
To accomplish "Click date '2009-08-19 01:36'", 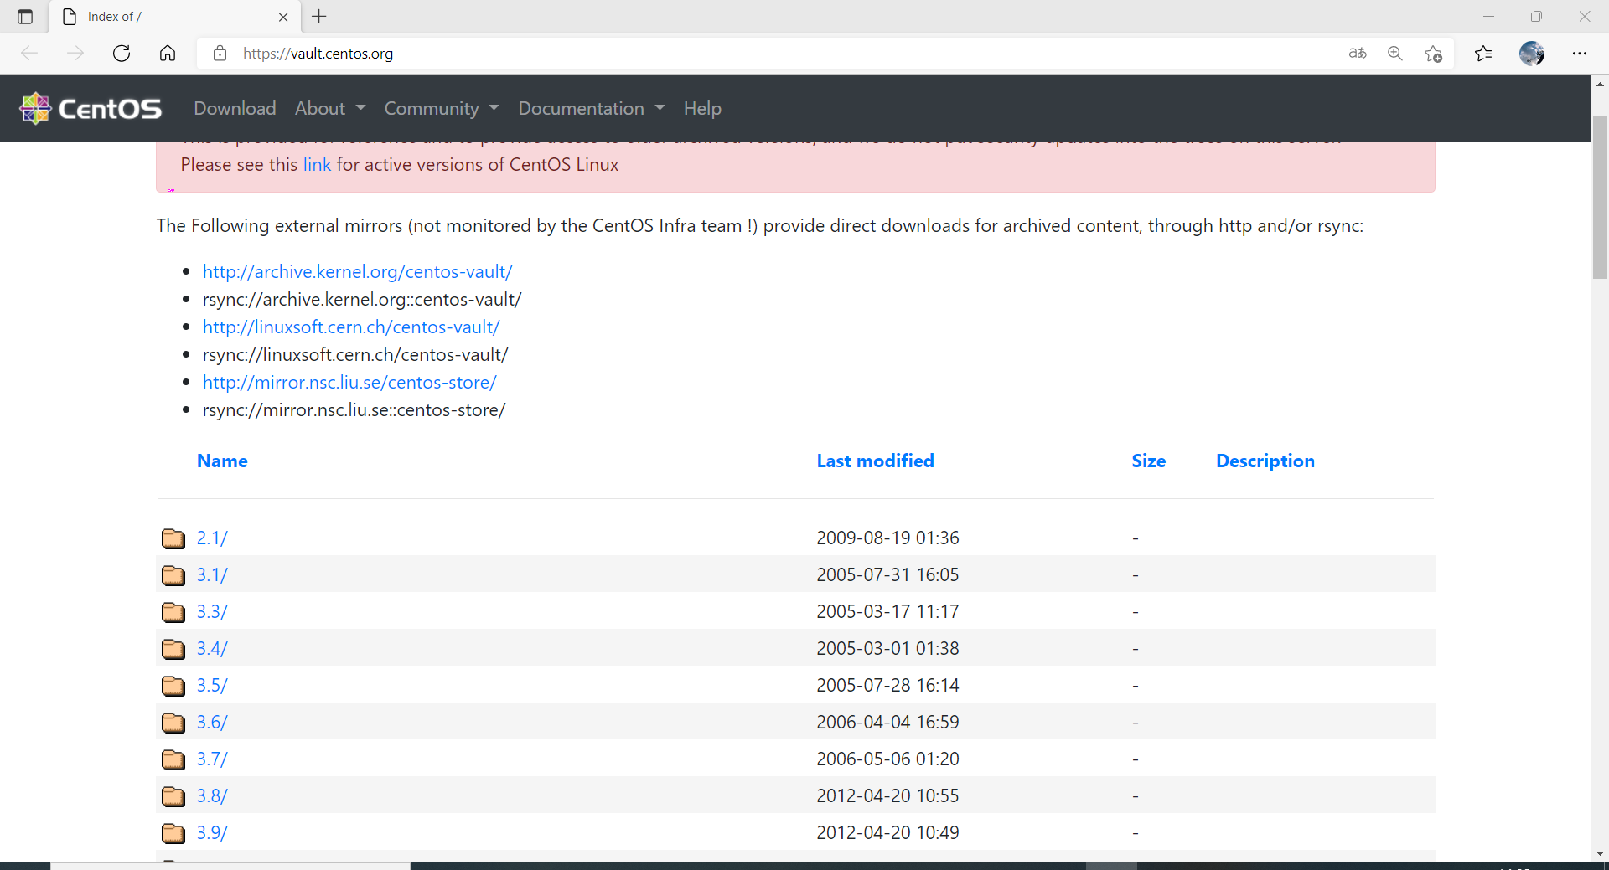I will point(887,538).
